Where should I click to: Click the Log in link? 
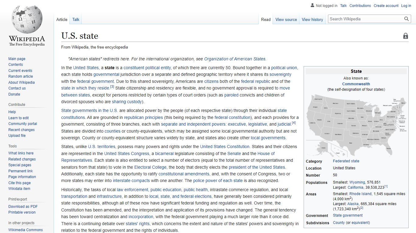[x=406, y=6]
